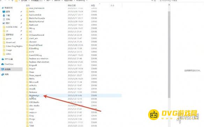
Task: Select the baidu folder icon
Action: pos(27,11)
